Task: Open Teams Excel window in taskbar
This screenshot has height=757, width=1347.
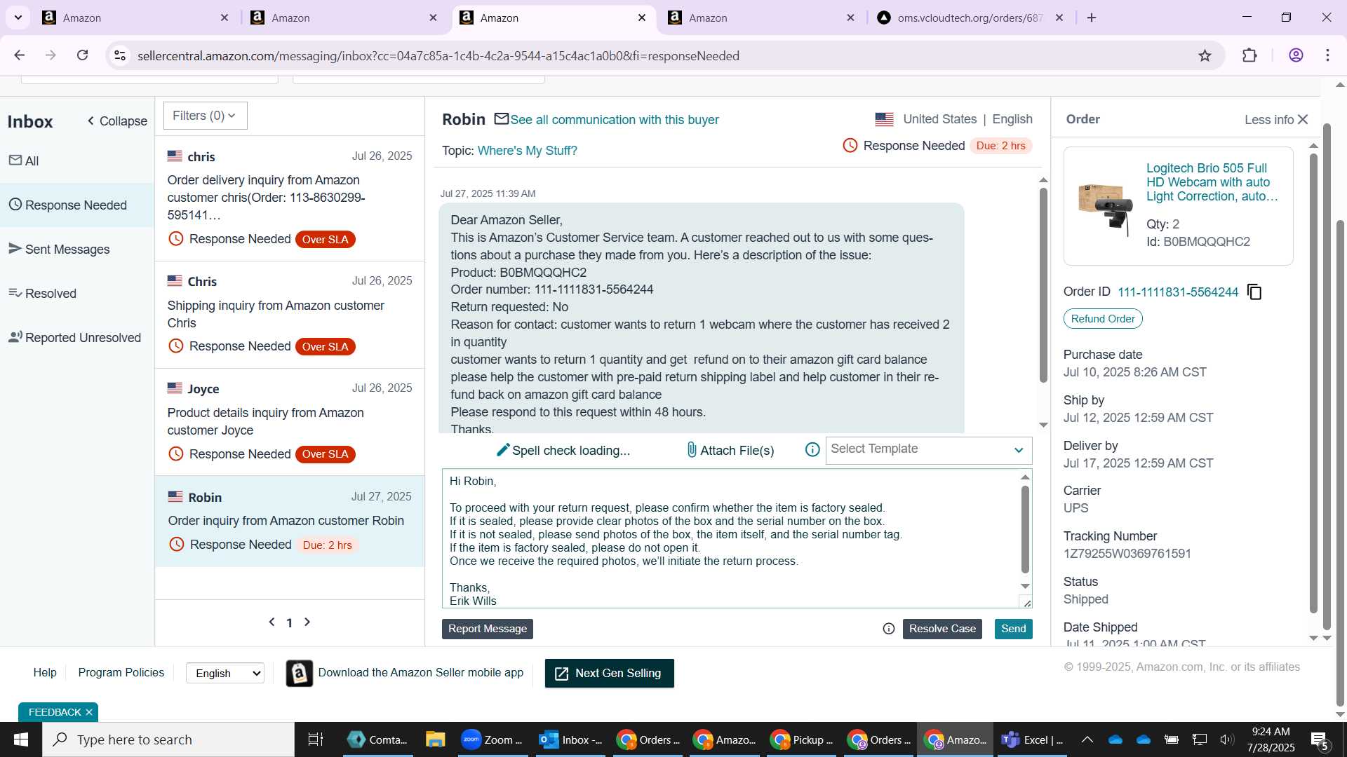Action: (x=1032, y=739)
